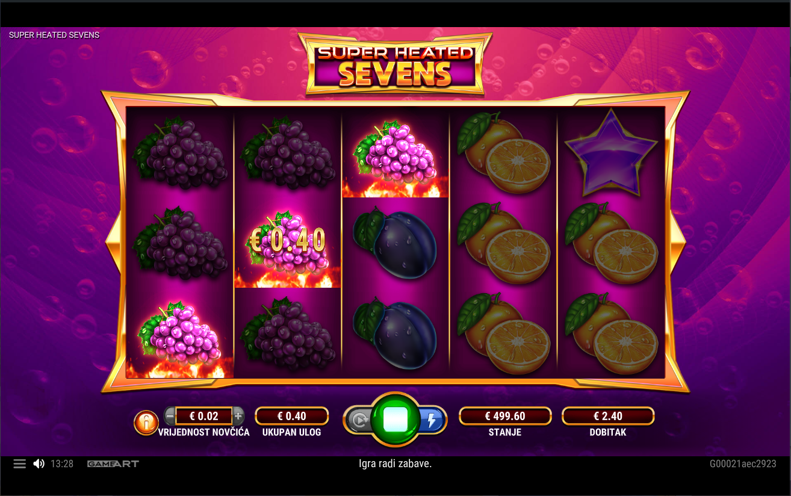Click the win € 2.40 display
The height and width of the screenshot is (496, 791).
point(608,416)
